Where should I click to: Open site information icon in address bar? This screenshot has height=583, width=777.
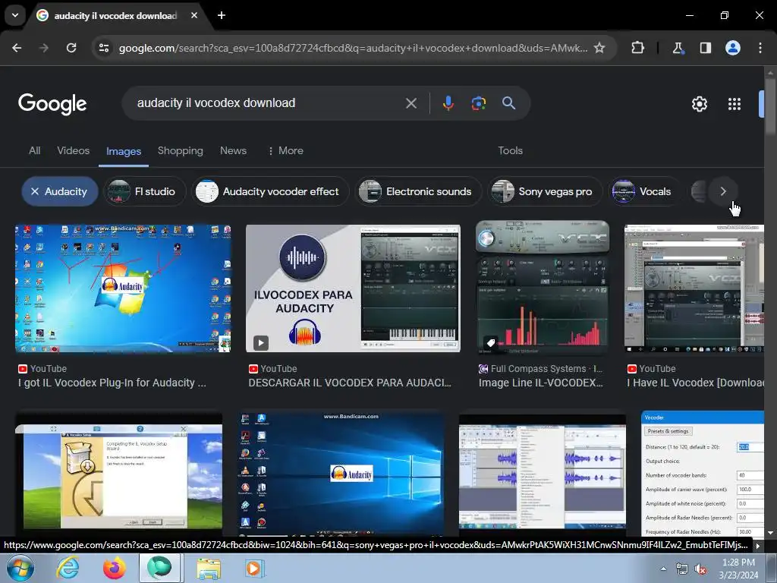(103, 48)
